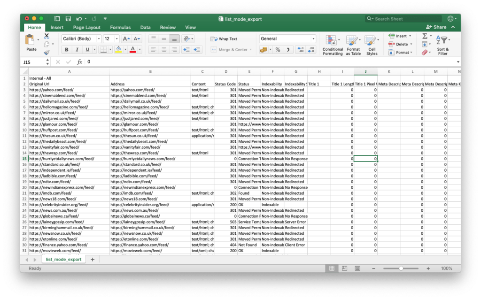Image resolution: width=481 pixels, height=299 pixels.
Task: Open Format as Table gallery
Action: tap(353, 45)
